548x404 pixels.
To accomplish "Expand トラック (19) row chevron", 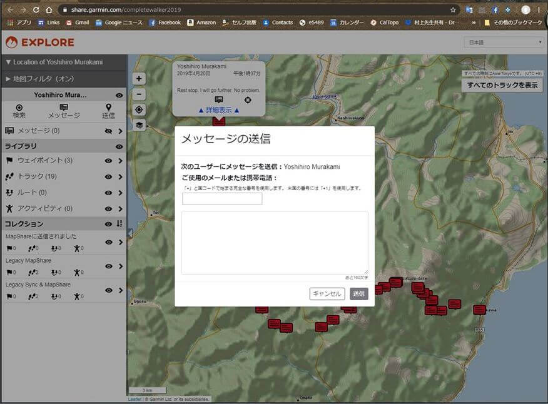I will click(120, 177).
